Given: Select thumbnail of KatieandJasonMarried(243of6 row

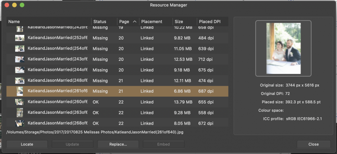Looking at the screenshot, I should (x=20, y=59).
